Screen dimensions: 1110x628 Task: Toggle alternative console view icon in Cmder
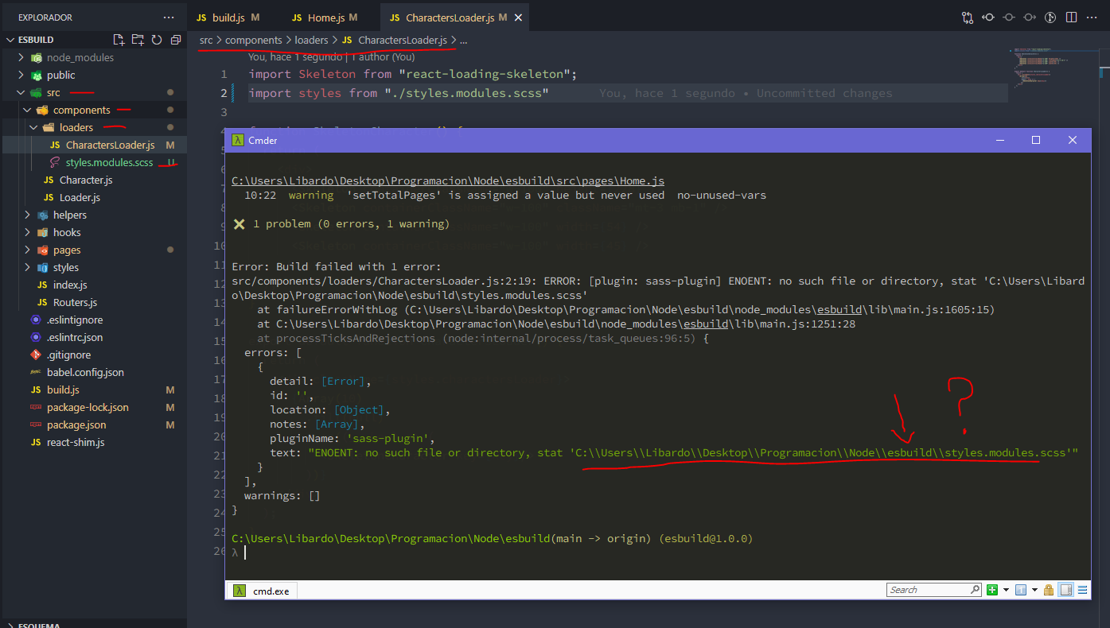[1065, 590]
